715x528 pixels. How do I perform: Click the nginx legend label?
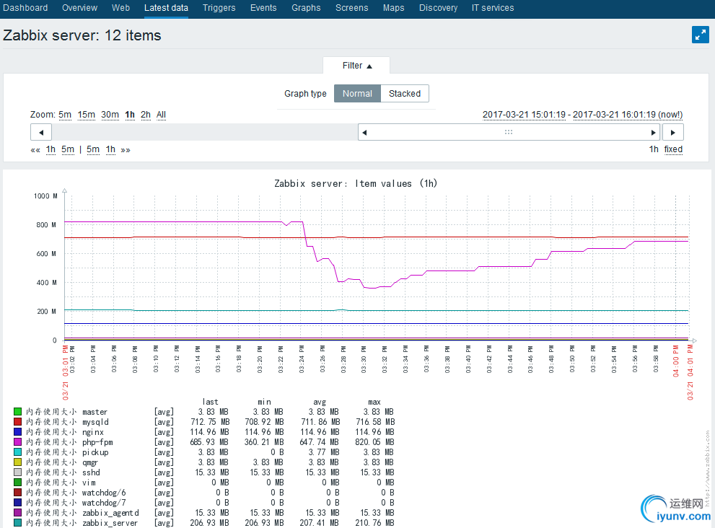point(65,432)
